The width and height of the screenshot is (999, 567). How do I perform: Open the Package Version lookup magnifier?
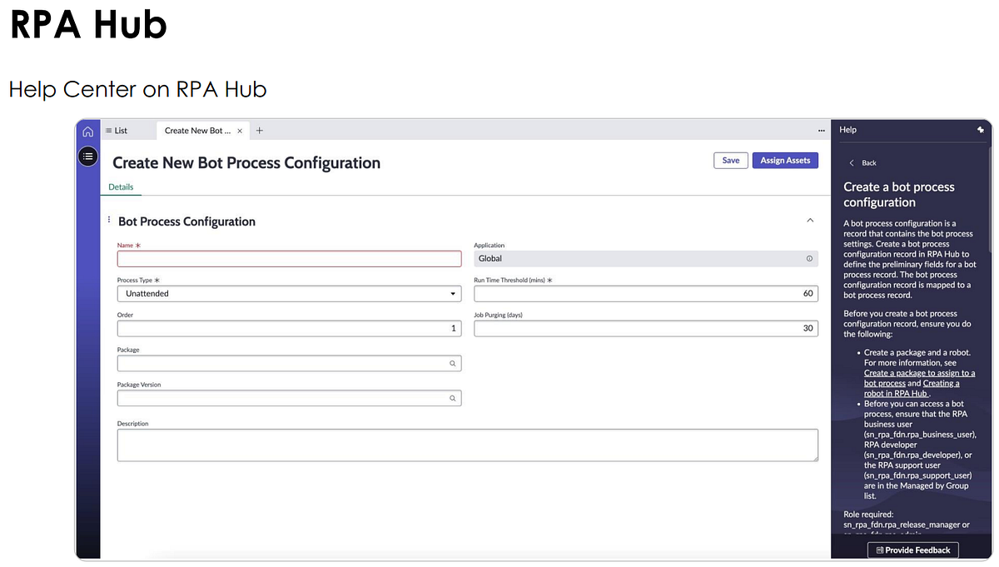452,398
